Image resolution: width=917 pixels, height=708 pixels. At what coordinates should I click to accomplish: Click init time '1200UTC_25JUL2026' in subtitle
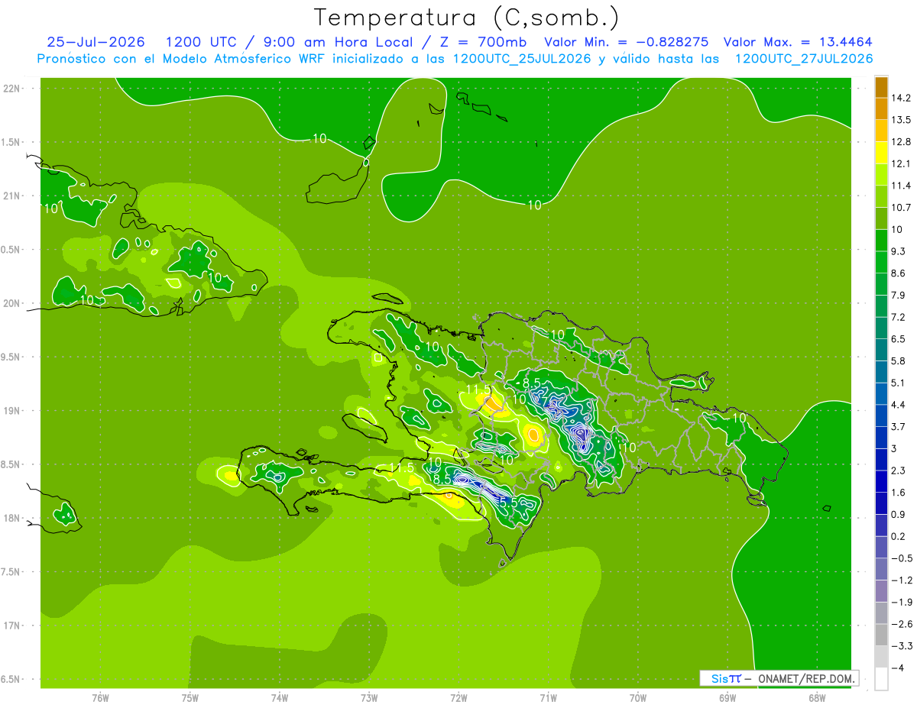[522, 59]
